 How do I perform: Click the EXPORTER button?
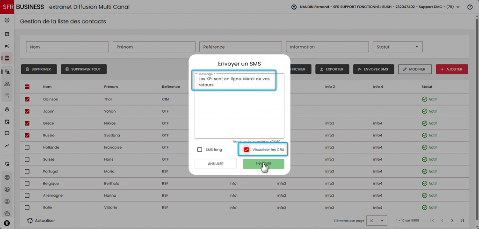click(x=332, y=69)
